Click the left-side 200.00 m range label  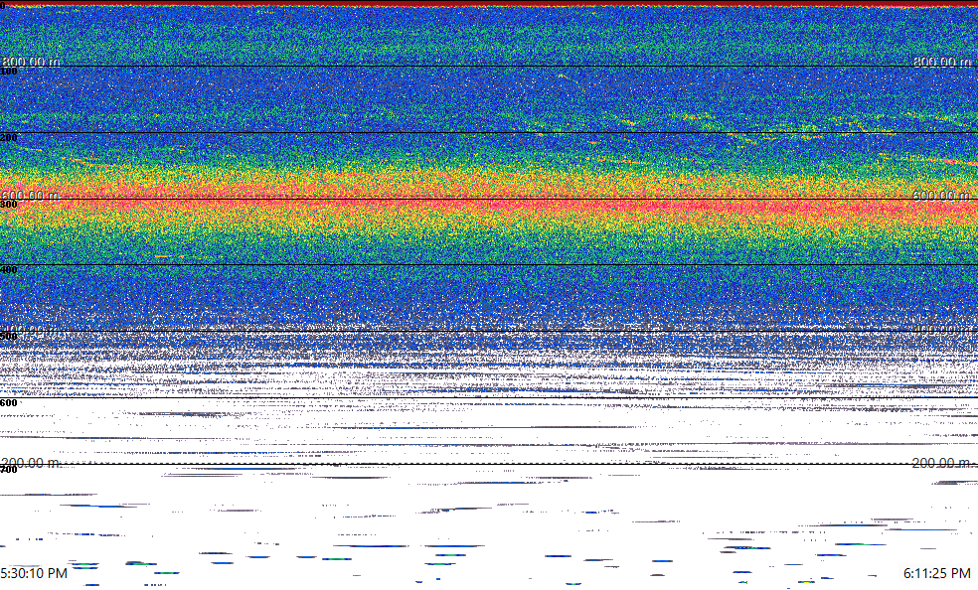click(x=31, y=462)
